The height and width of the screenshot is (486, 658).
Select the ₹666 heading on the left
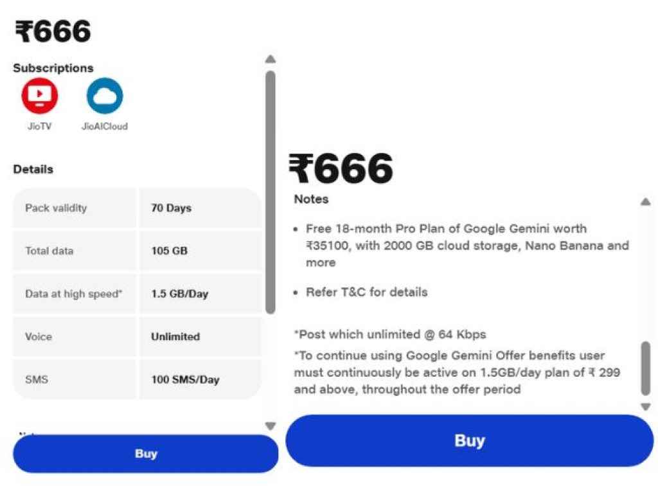tap(51, 29)
